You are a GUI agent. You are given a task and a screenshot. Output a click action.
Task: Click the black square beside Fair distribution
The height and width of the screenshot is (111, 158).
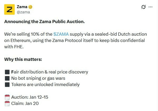[7, 72]
